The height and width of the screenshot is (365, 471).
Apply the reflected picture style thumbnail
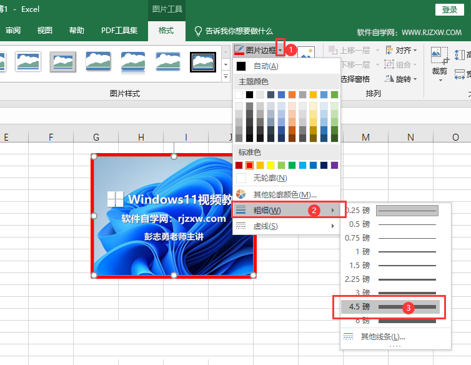click(133, 62)
